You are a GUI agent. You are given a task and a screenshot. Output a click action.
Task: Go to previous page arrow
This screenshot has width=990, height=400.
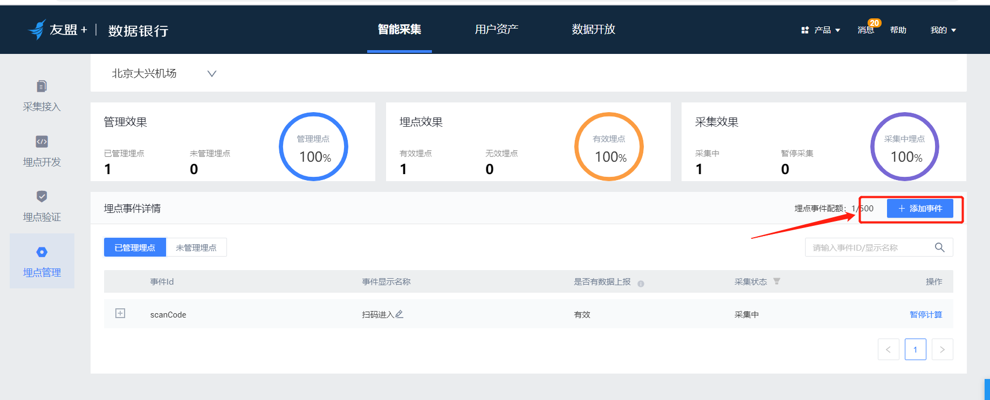pos(888,349)
